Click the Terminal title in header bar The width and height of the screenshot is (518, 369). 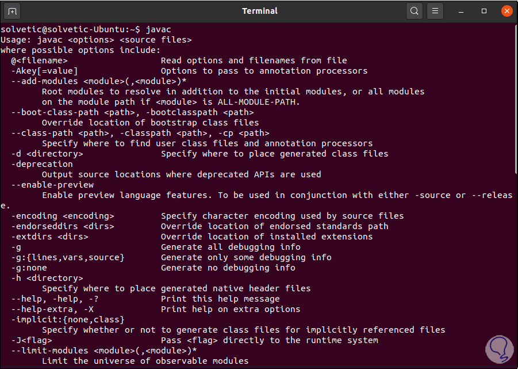(x=259, y=11)
